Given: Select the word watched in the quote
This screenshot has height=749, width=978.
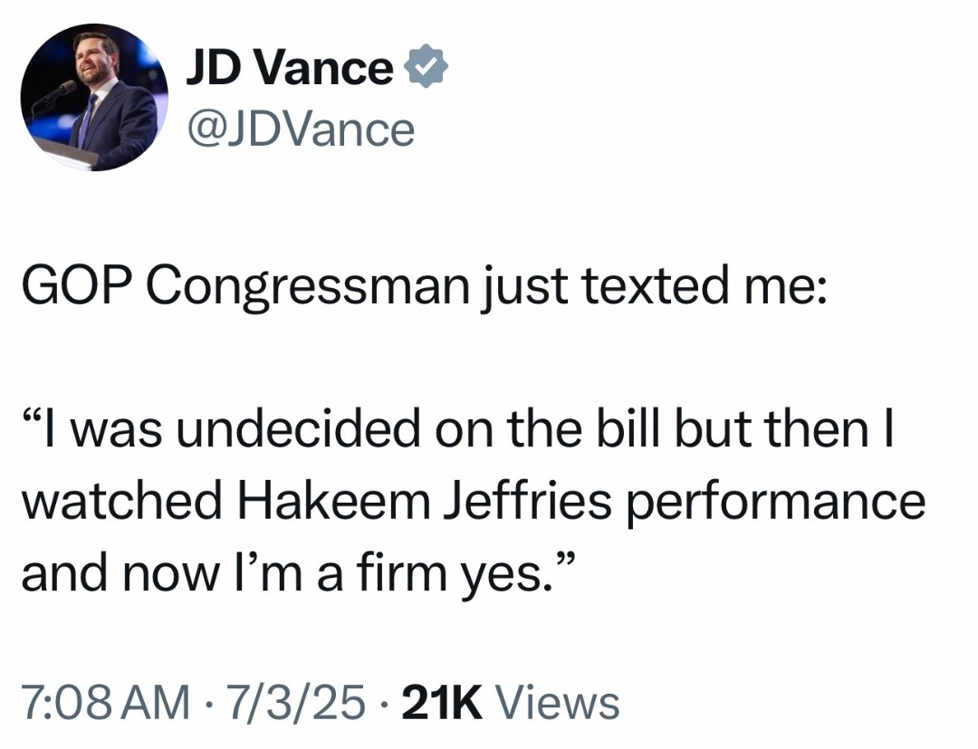Looking at the screenshot, I should (x=122, y=501).
